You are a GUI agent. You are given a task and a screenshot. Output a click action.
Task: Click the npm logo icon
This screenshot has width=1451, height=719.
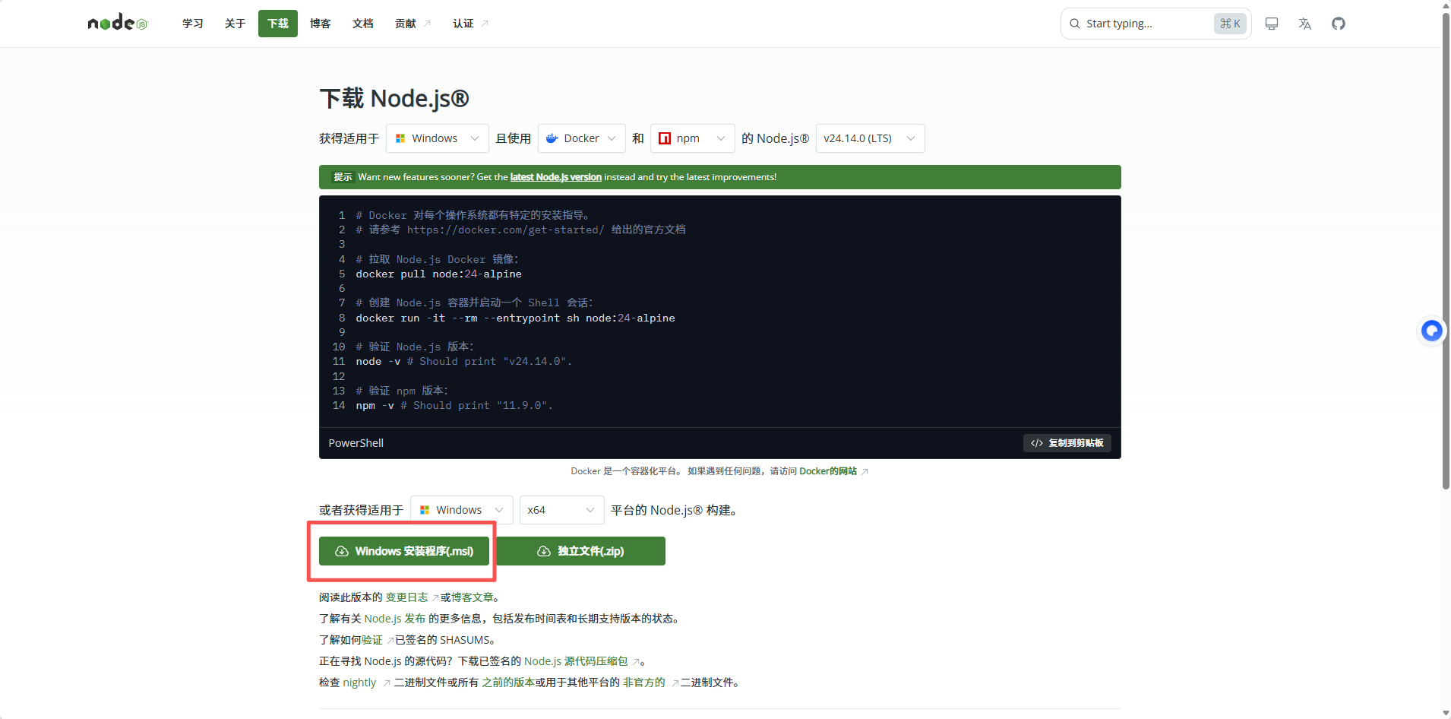(x=665, y=138)
